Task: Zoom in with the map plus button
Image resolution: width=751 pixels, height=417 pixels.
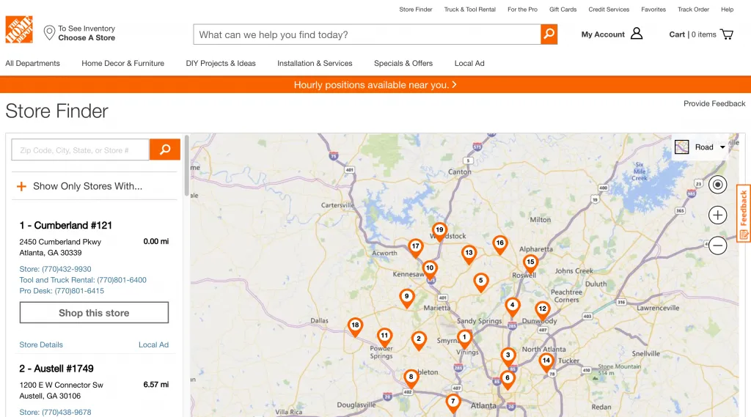Action: tap(717, 215)
